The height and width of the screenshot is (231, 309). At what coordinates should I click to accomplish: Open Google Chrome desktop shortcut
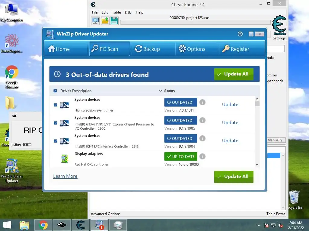click(x=12, y=77)
